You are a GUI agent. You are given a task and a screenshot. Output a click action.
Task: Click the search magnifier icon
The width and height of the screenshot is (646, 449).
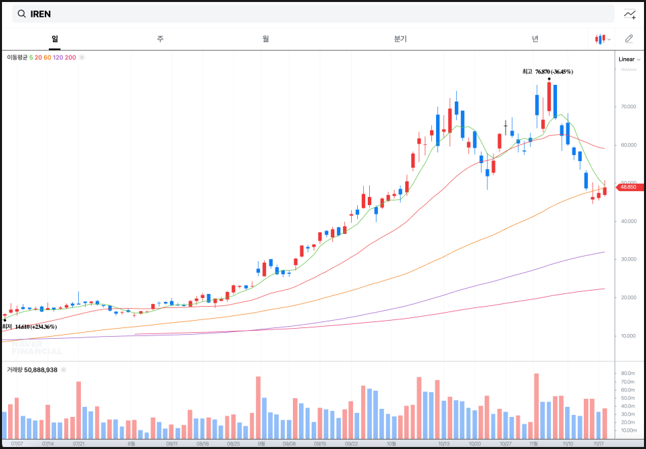(x=21, y=14)
